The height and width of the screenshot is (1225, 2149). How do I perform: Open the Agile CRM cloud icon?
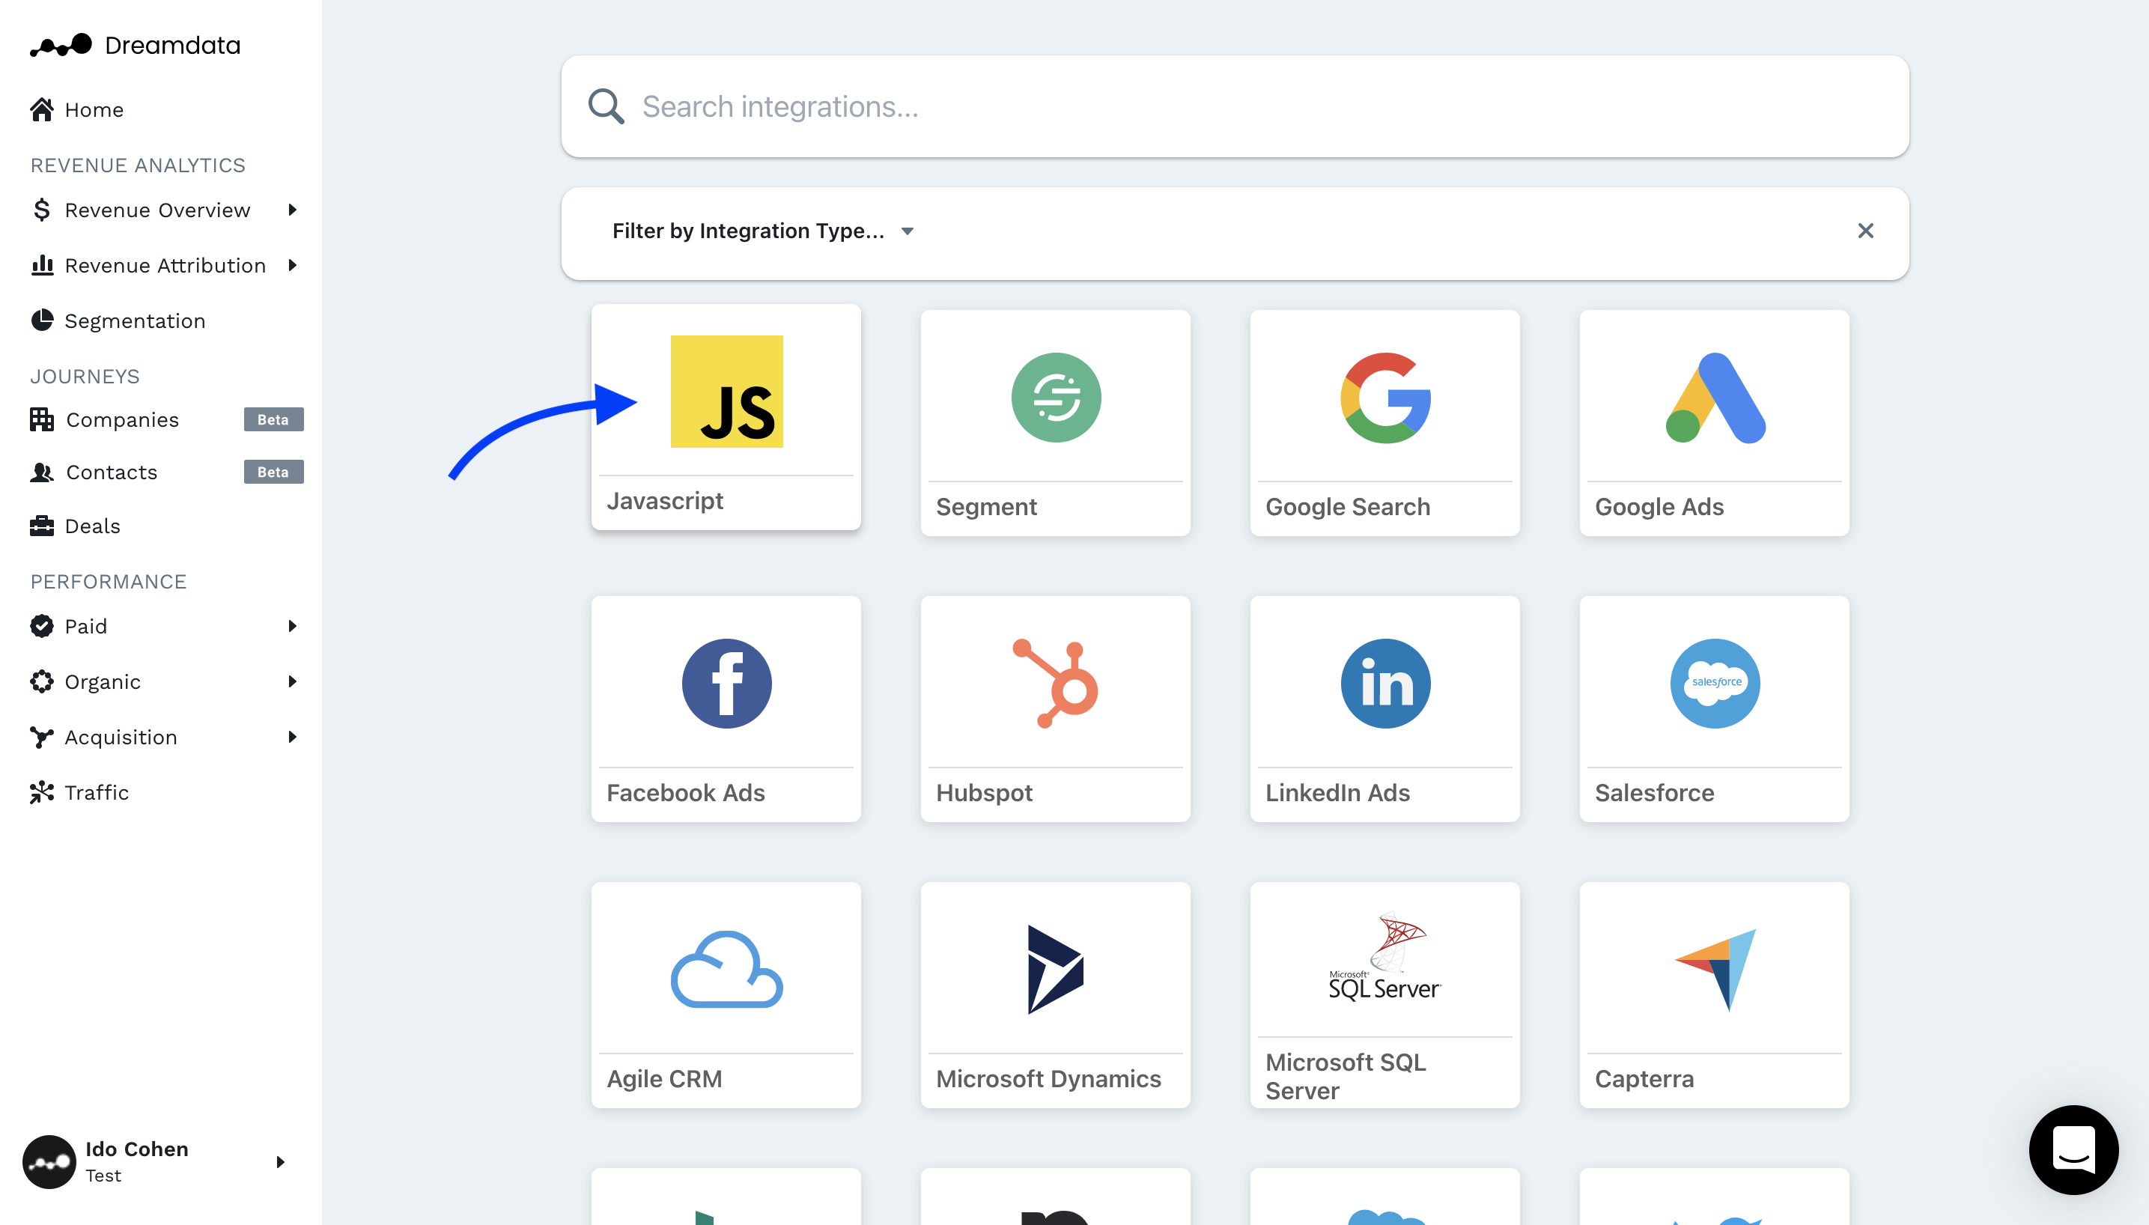click(726, 969)
